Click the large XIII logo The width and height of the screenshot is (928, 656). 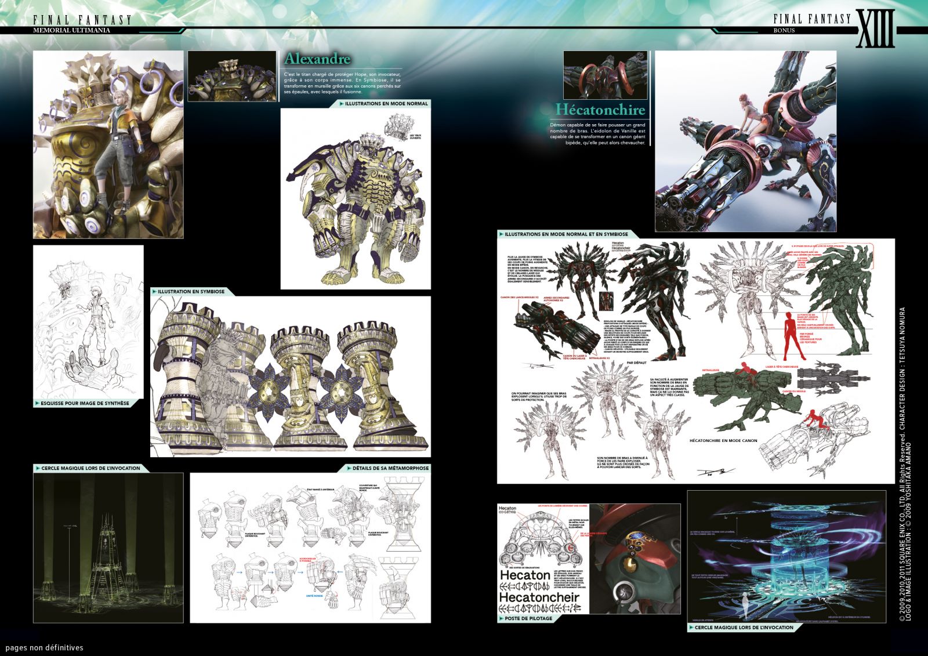(x=876, y=28)
